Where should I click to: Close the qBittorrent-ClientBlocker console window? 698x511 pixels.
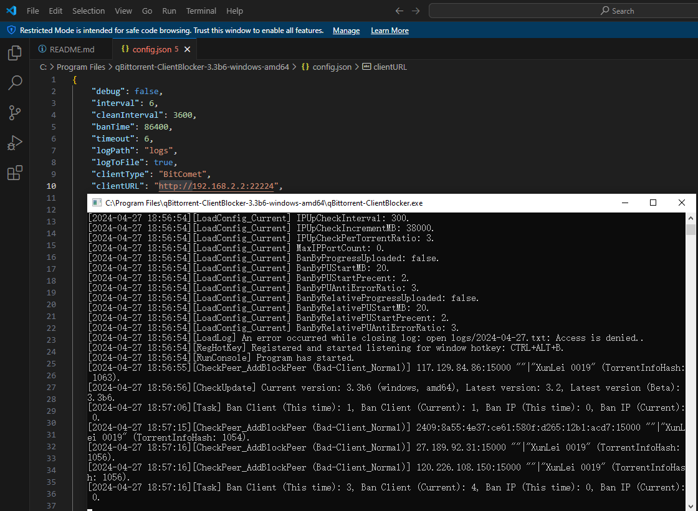682,203
